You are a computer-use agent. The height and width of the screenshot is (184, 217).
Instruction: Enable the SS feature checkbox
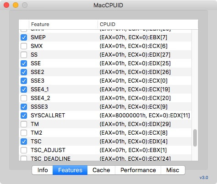click(24, 55)
